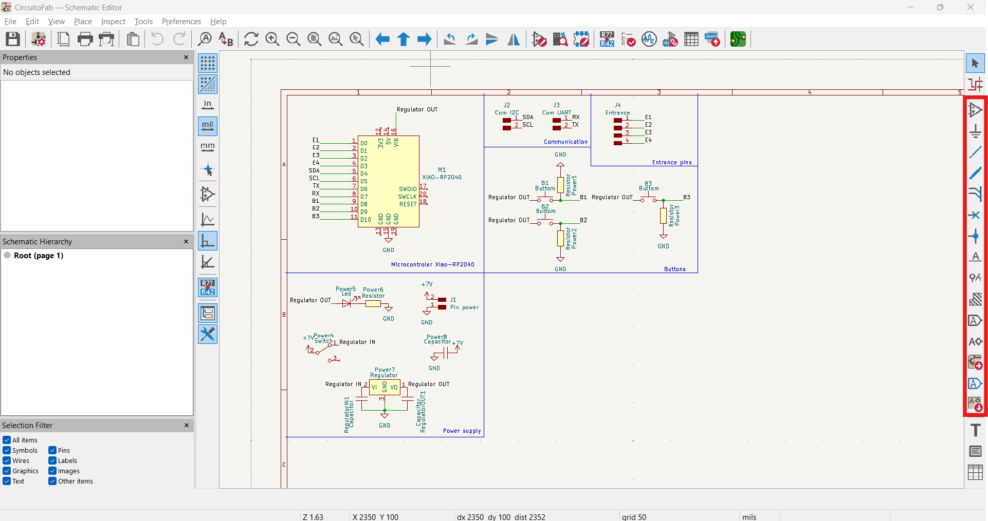This screenshot has height=521, width=988.
Task: Toggle full-window crosshair cursor
Action: coord(208,169)
